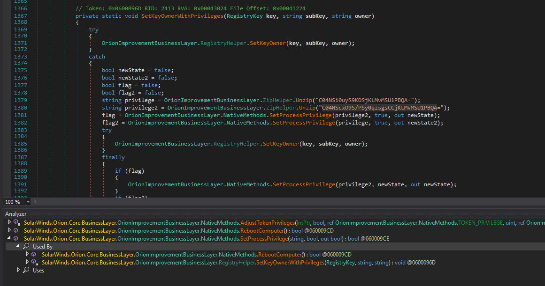Select the Uses row
Image resolution: width=545 pixels, height=286 pixels.
[275, 271]
